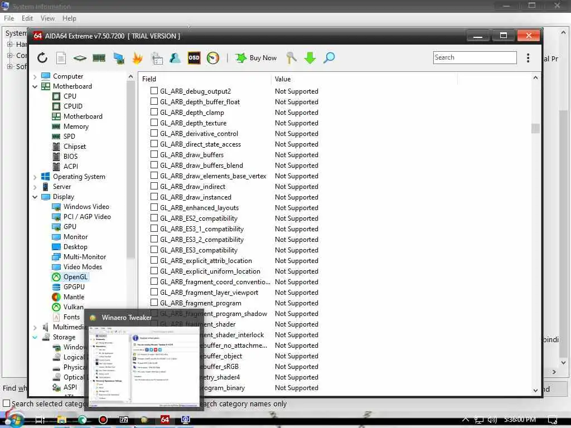
Task: Launch the flame stability test icon
Action: 138,58
